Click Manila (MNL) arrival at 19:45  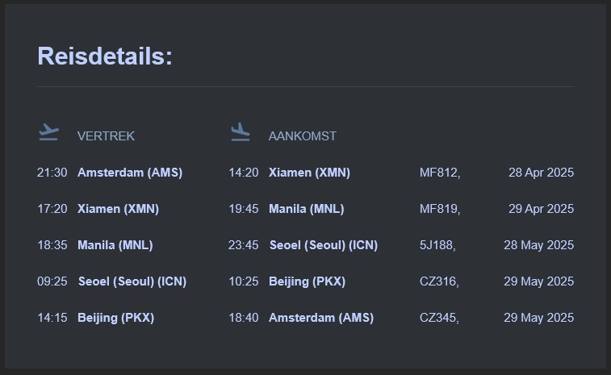(307, 209)
